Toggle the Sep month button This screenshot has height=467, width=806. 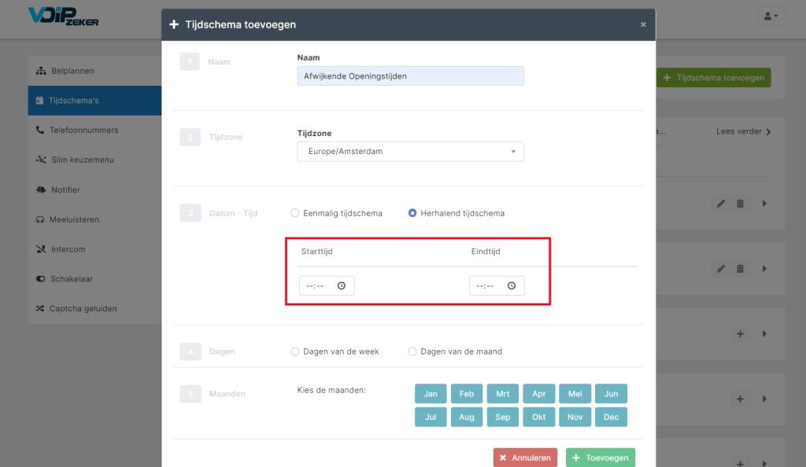(503, 417)
